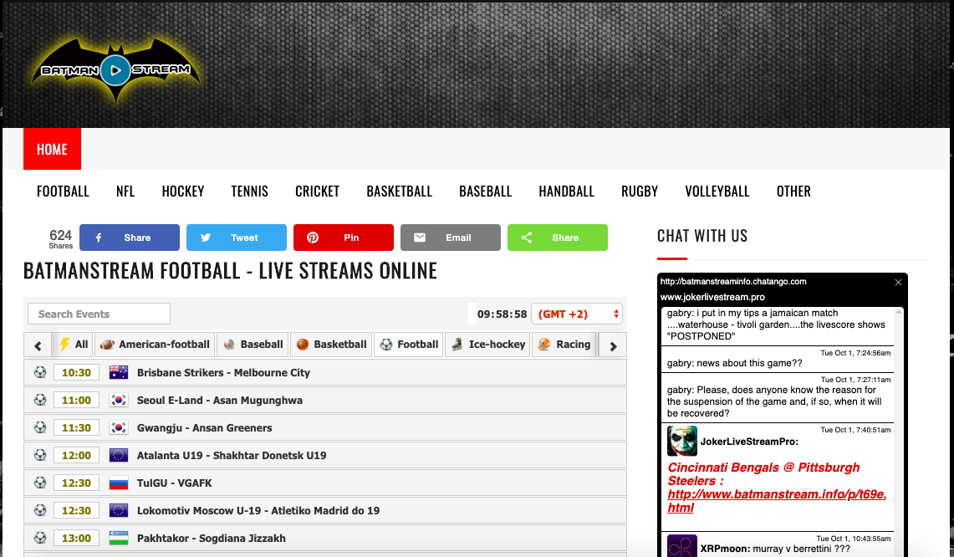Click Australia flag in Brisbane Strikers row
This screenshot has width=954, height=557.
(x=119, y=372)
